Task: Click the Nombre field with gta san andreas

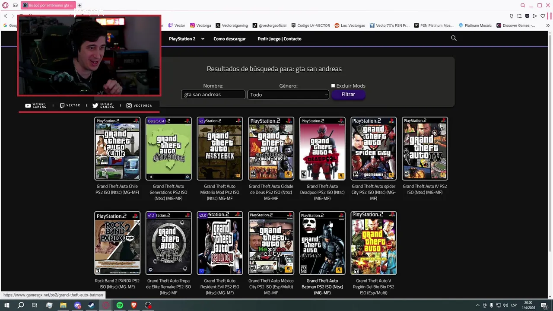Action: coord(213,95)
